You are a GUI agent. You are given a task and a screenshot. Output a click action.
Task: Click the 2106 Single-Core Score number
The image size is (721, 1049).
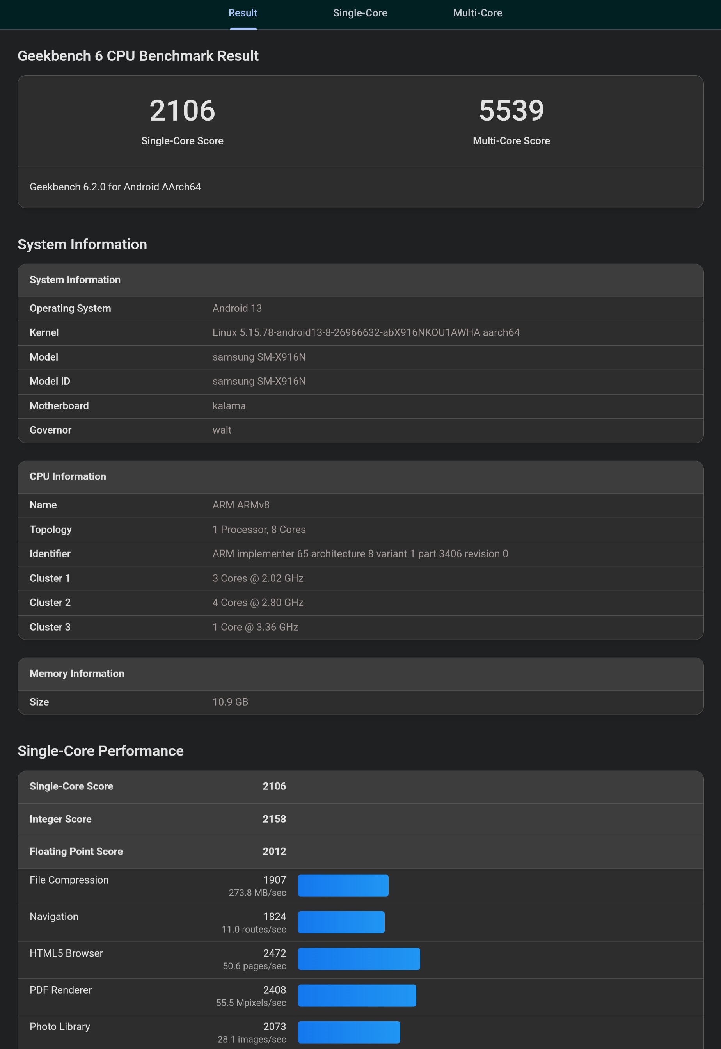[182, 111]
